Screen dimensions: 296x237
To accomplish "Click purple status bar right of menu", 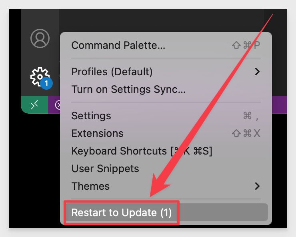I will click(x=280, y=105).
